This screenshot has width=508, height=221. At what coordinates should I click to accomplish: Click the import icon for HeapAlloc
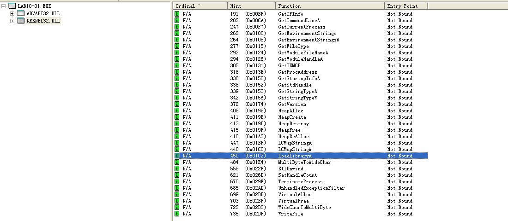[x=177, y=111]
